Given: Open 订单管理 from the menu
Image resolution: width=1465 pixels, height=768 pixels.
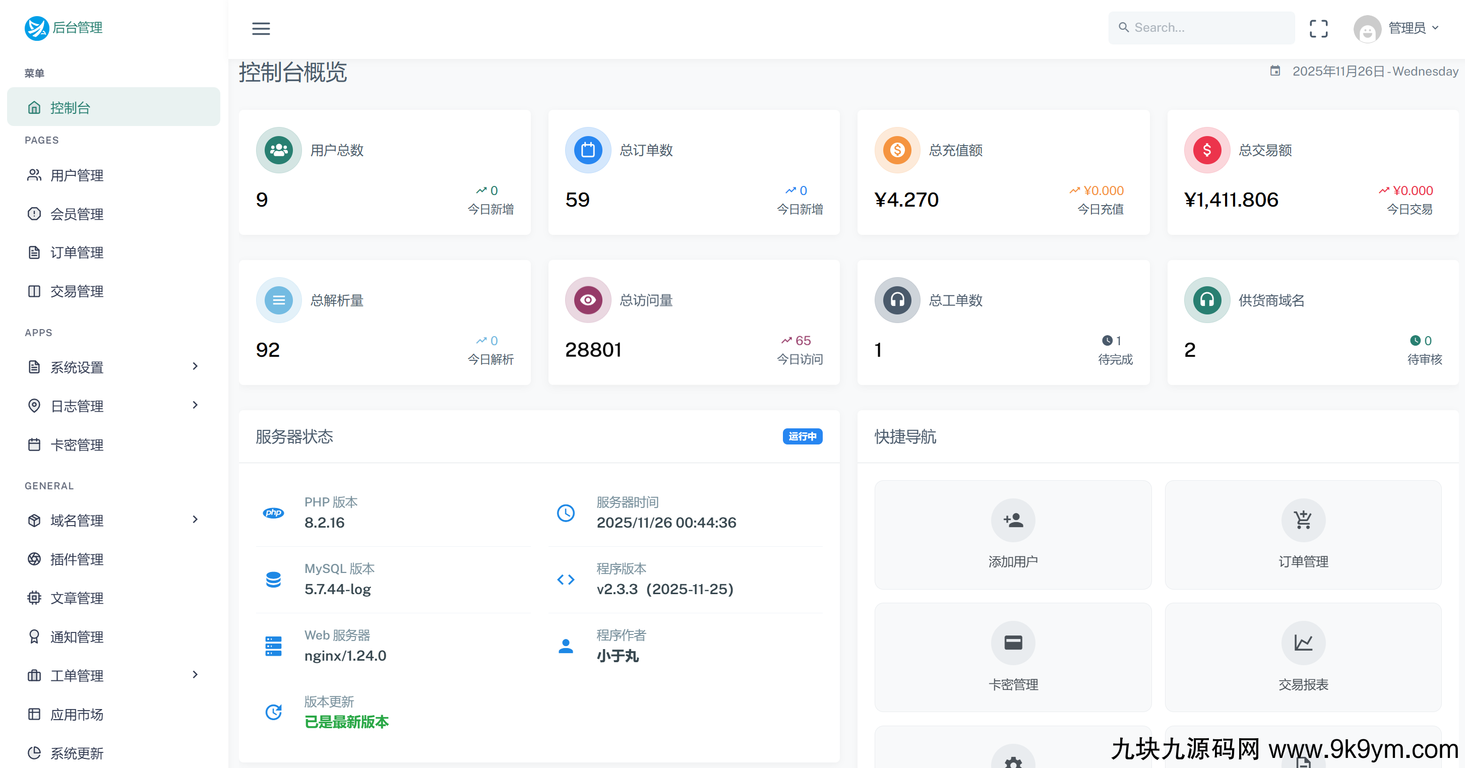Looking at the screenshot, I should 76,252.
